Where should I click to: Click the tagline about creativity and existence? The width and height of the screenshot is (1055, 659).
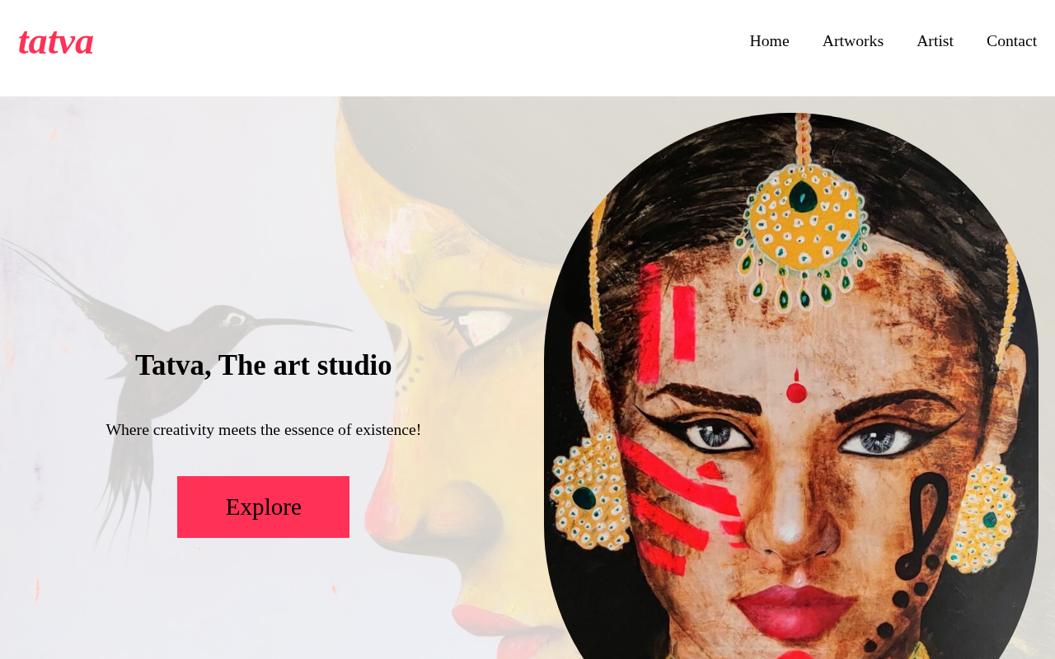tap(263, 429)
